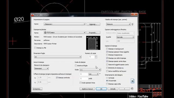This screenshot has width=174, height=98.
Task: Select Orizzontale orientation radio button
Action: click(107, 81)
